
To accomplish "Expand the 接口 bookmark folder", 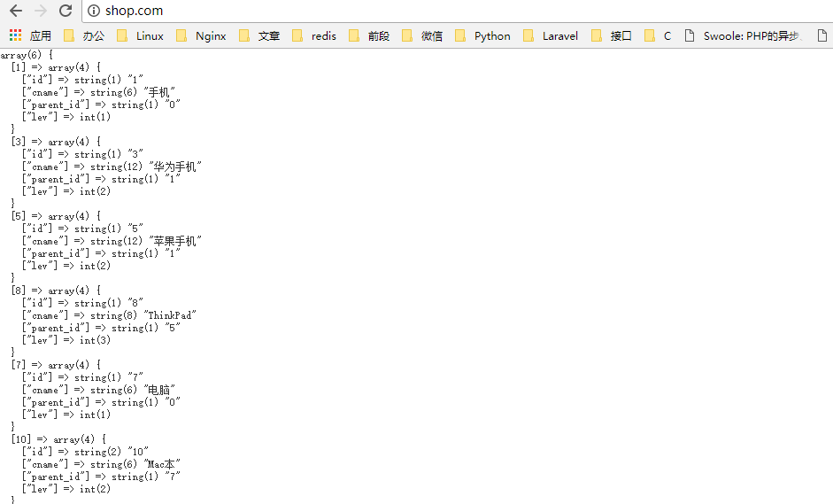I will pyautogui.click(x=612, y=35).
